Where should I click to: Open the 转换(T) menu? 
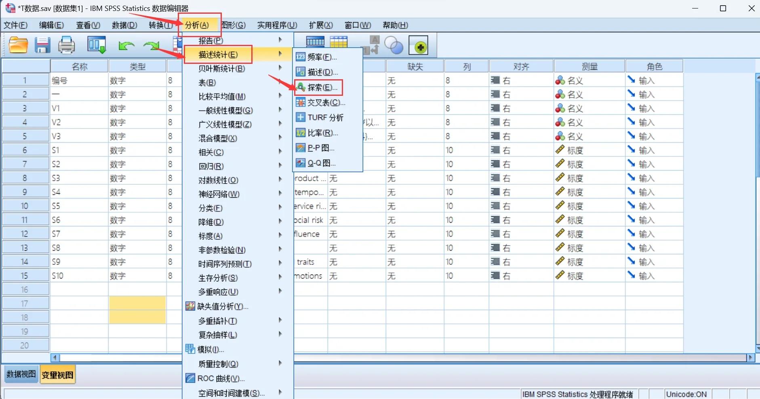[161, 25]
